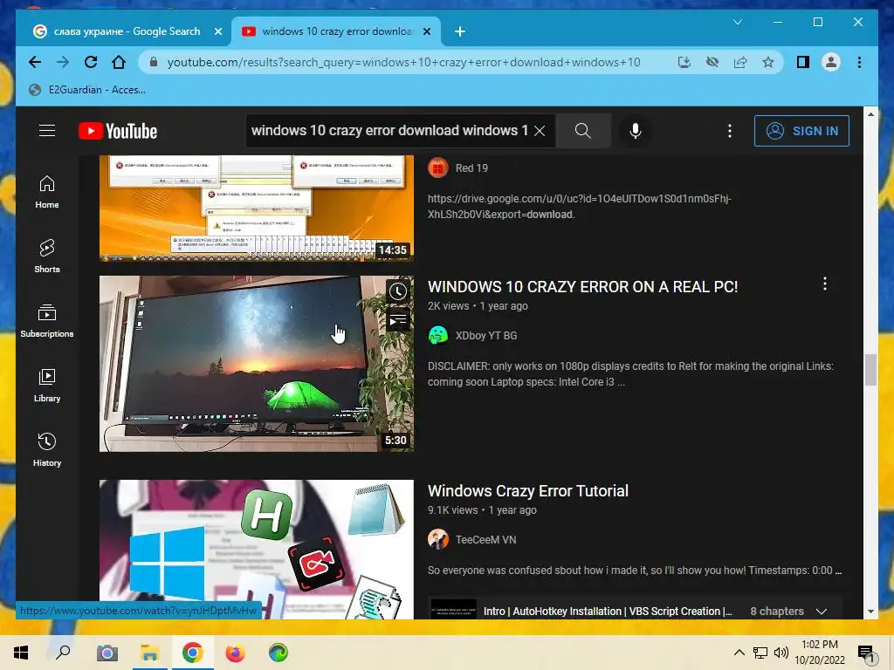Click the page vertical scrollbar thumb
Image resolution: width=894 pixels, height=670 pixels.
point(870,370)
